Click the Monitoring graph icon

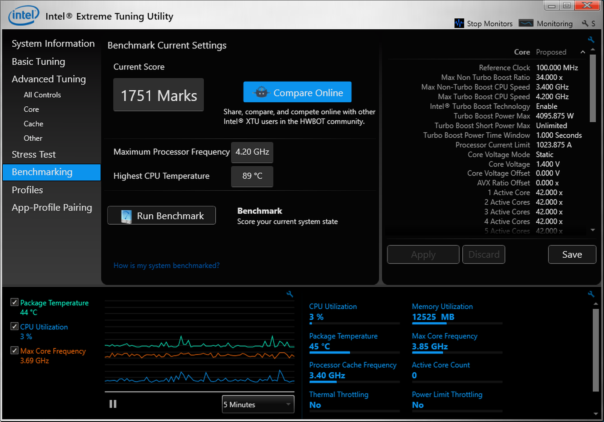526,23
